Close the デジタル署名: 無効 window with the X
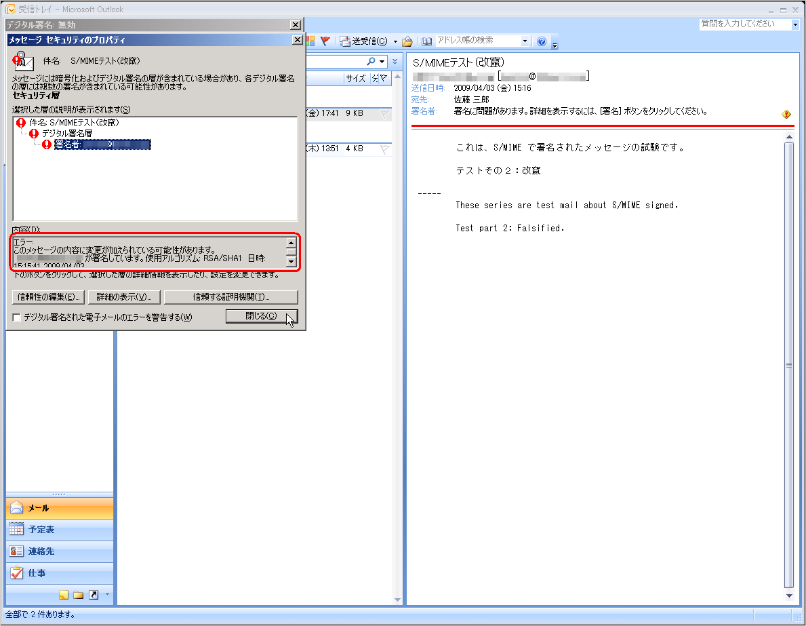Image resolution: width=806 pixels, height=626 pixels. click(295, 24)
